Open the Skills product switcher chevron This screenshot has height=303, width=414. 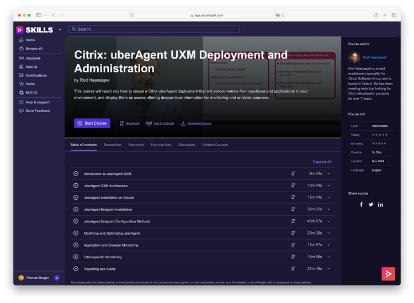coord(60,30)
